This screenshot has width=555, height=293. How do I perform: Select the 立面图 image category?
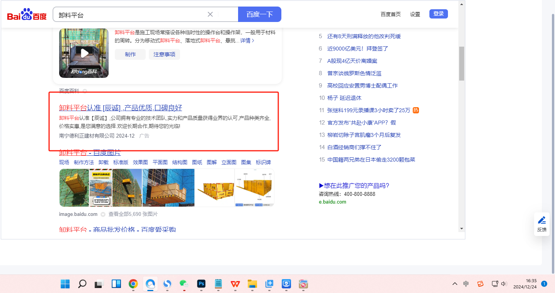(229, 162)
